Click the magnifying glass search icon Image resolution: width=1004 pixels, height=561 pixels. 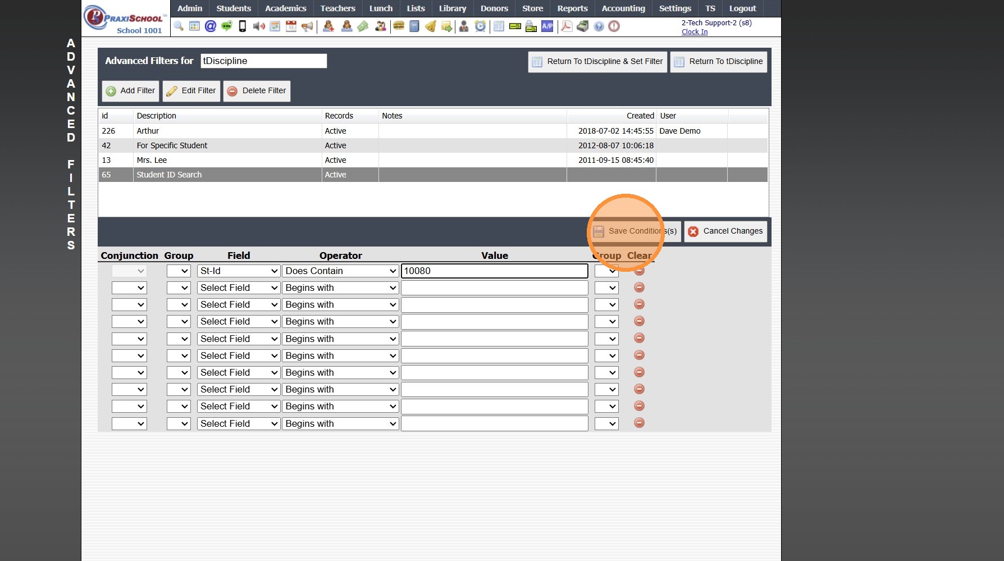[x=179, y=26]
